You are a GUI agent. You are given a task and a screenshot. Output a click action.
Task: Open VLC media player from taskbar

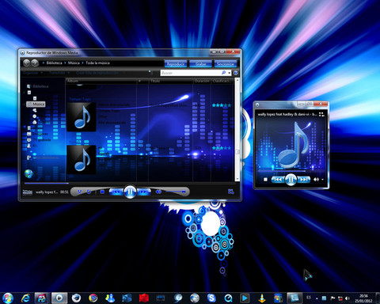pyautogui.click(x=261, y=298)
